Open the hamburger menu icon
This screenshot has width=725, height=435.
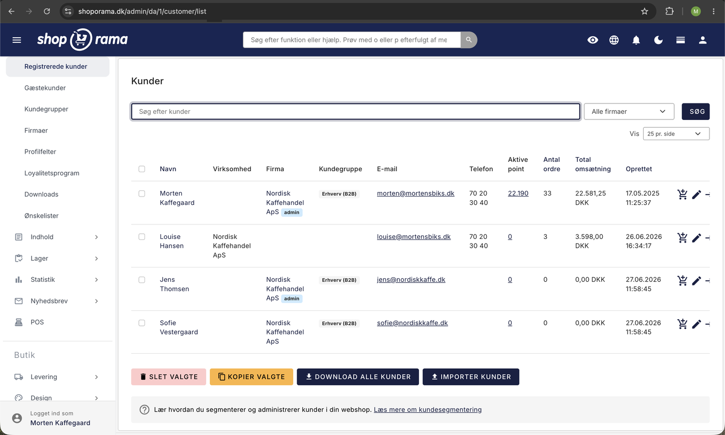click(x=17, y=40)
